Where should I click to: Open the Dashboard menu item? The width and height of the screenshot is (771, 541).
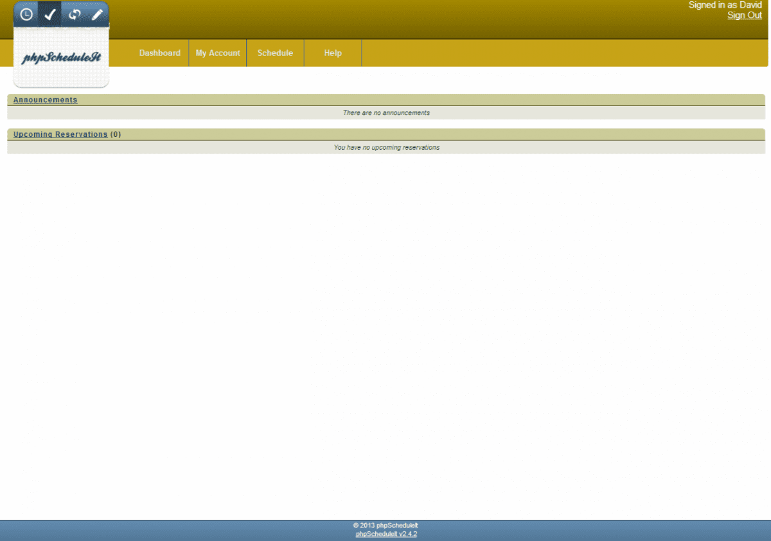point(159,53)
